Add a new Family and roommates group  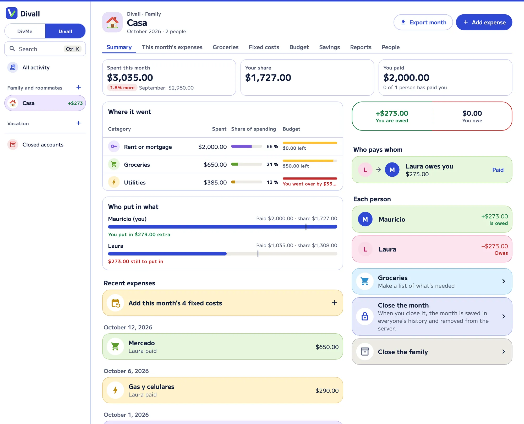78,88
